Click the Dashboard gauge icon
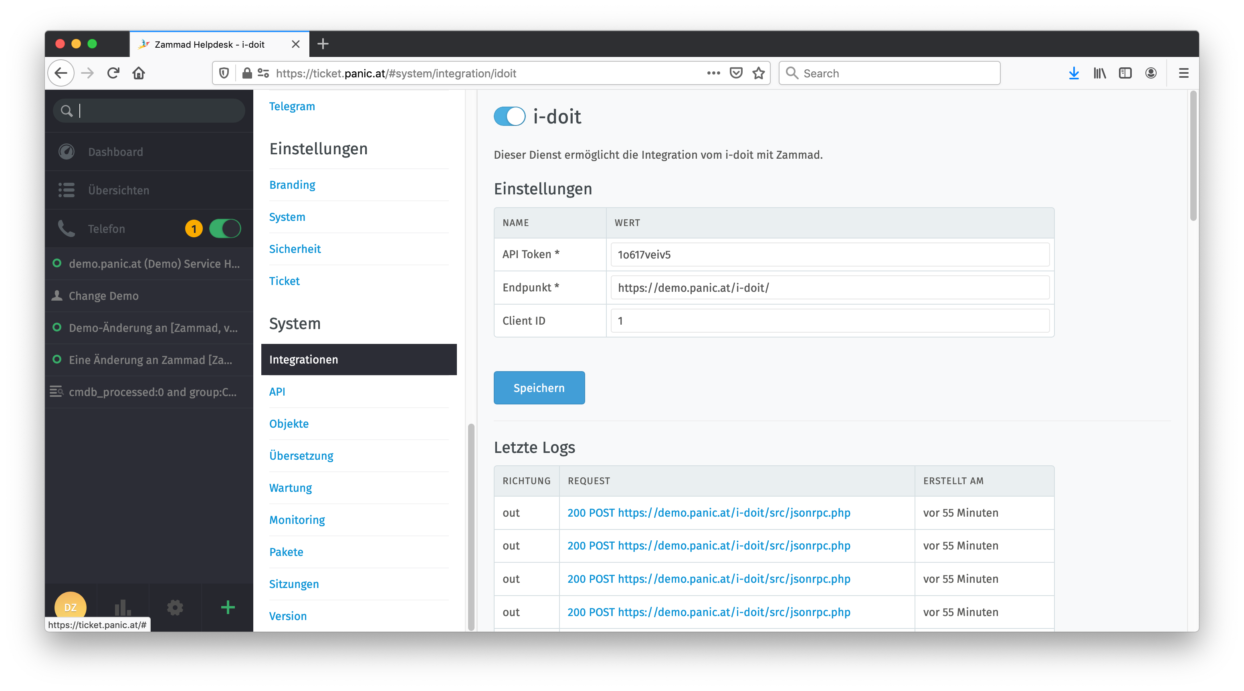The height and width of the screenshot is (691, 1244). point(67,152)
